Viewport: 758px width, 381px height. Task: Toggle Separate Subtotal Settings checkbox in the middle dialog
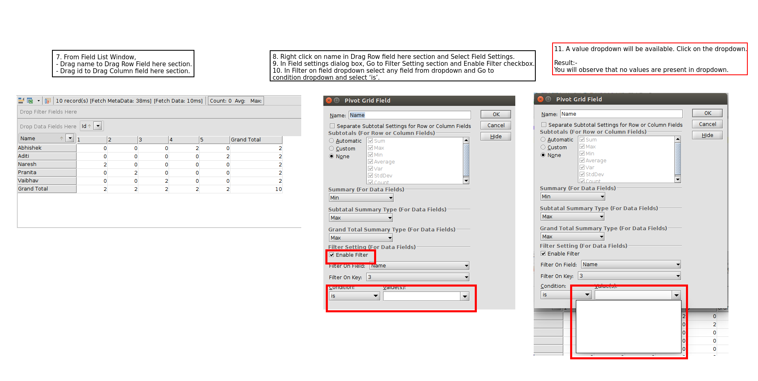click(332, 126)
